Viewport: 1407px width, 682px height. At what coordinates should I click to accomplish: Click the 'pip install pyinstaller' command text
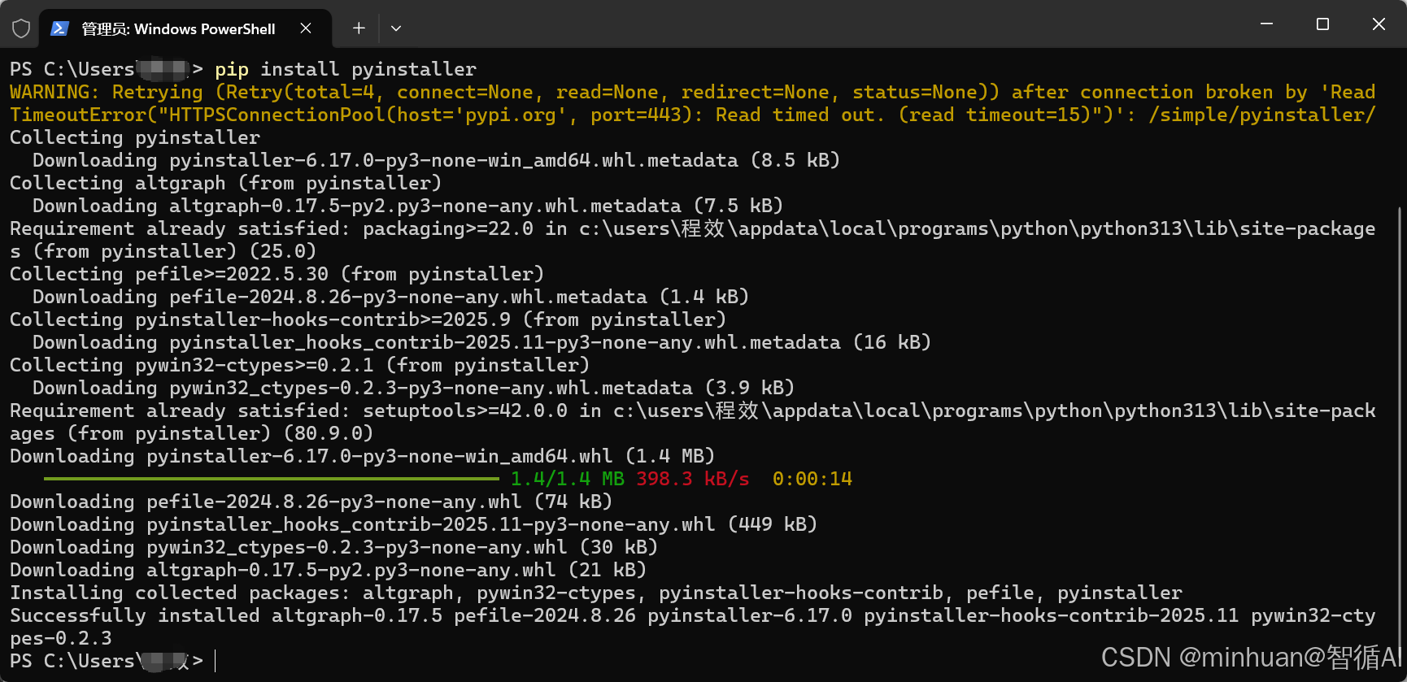click(x=346, y=69)
